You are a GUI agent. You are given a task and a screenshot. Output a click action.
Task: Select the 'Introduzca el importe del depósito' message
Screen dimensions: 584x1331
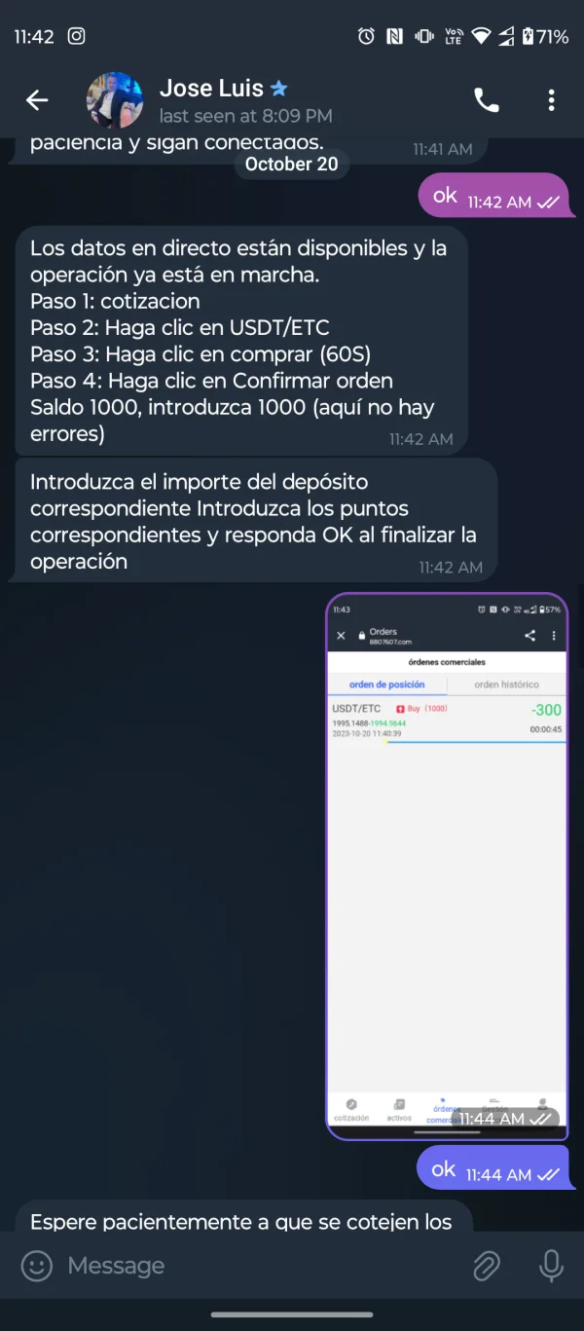pos(257,521)
